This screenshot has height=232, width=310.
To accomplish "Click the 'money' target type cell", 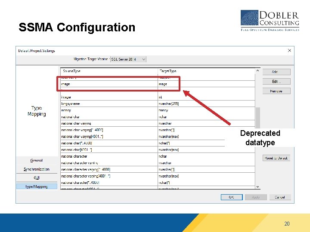I will click(206, 110).
